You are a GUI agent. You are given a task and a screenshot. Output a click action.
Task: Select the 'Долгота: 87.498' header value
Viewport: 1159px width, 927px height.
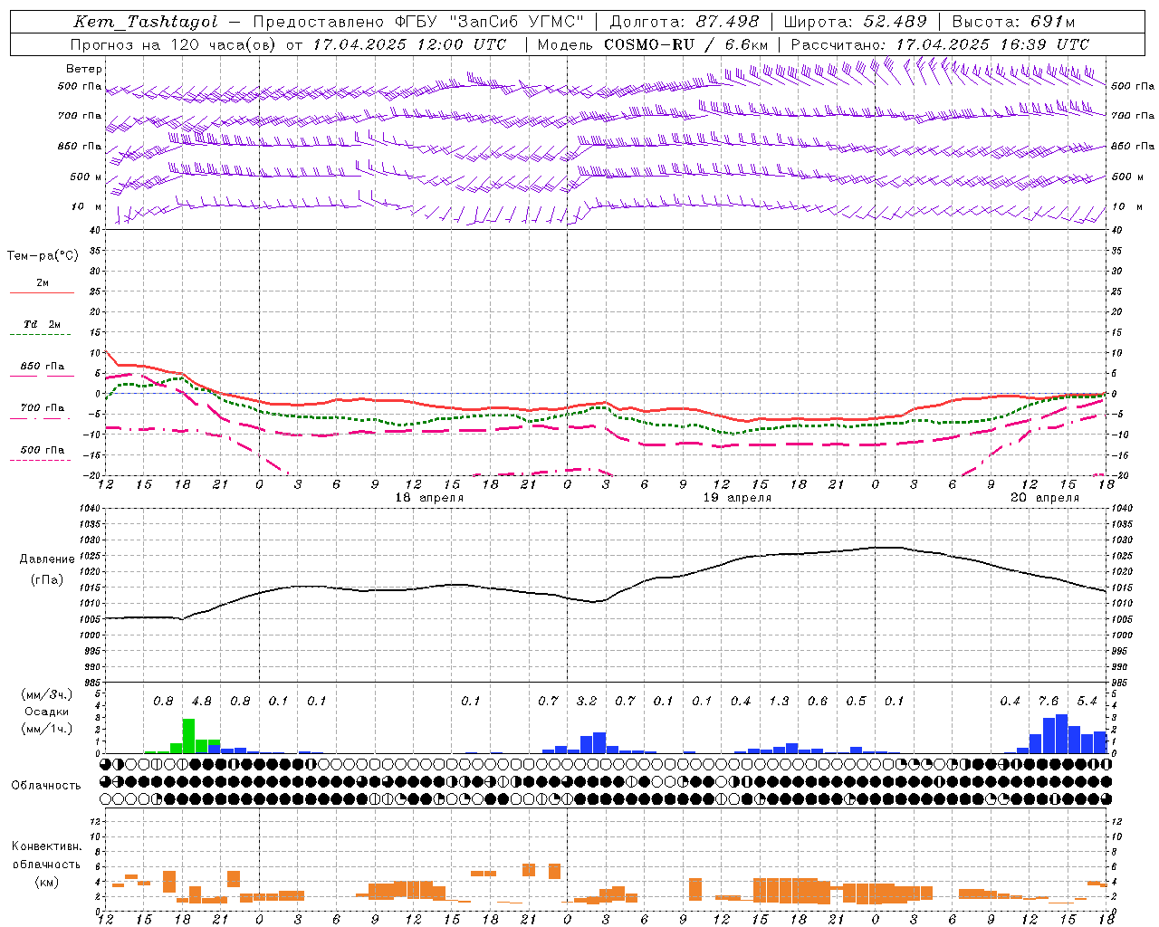point(685,22)
